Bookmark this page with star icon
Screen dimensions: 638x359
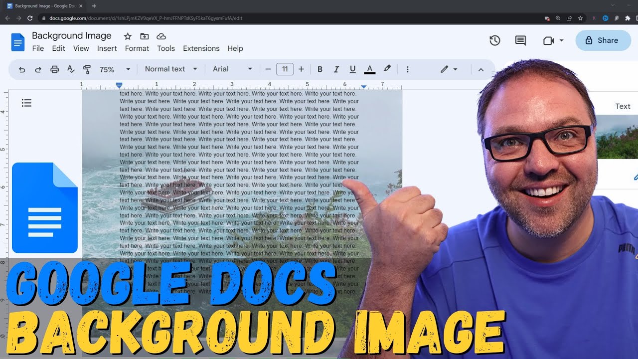tap(580, 18)
